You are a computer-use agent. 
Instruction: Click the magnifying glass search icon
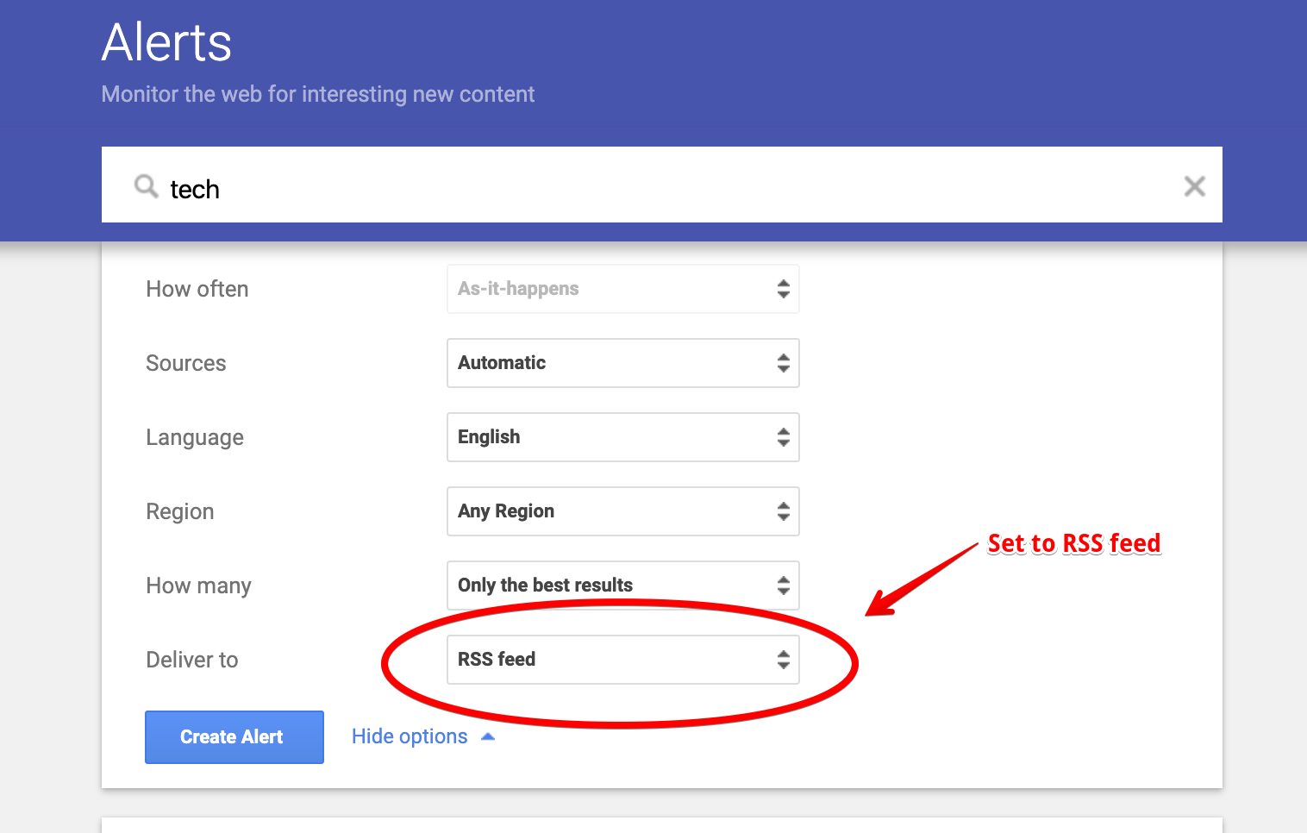pos(147,186)
